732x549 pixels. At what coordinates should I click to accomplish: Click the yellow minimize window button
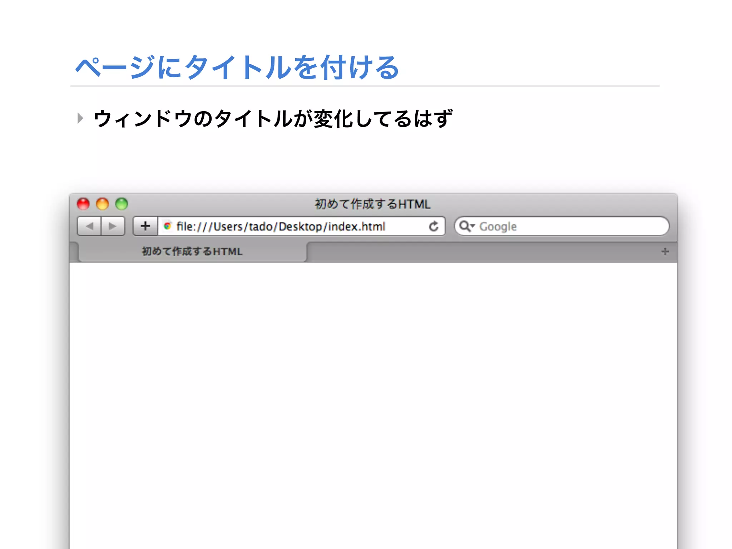tap(103, 204)
